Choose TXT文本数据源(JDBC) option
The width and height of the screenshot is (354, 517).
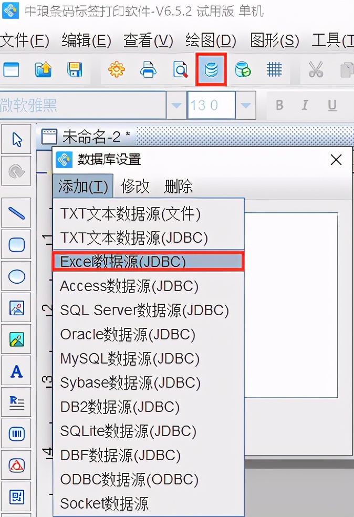click(x=148, y=237)
